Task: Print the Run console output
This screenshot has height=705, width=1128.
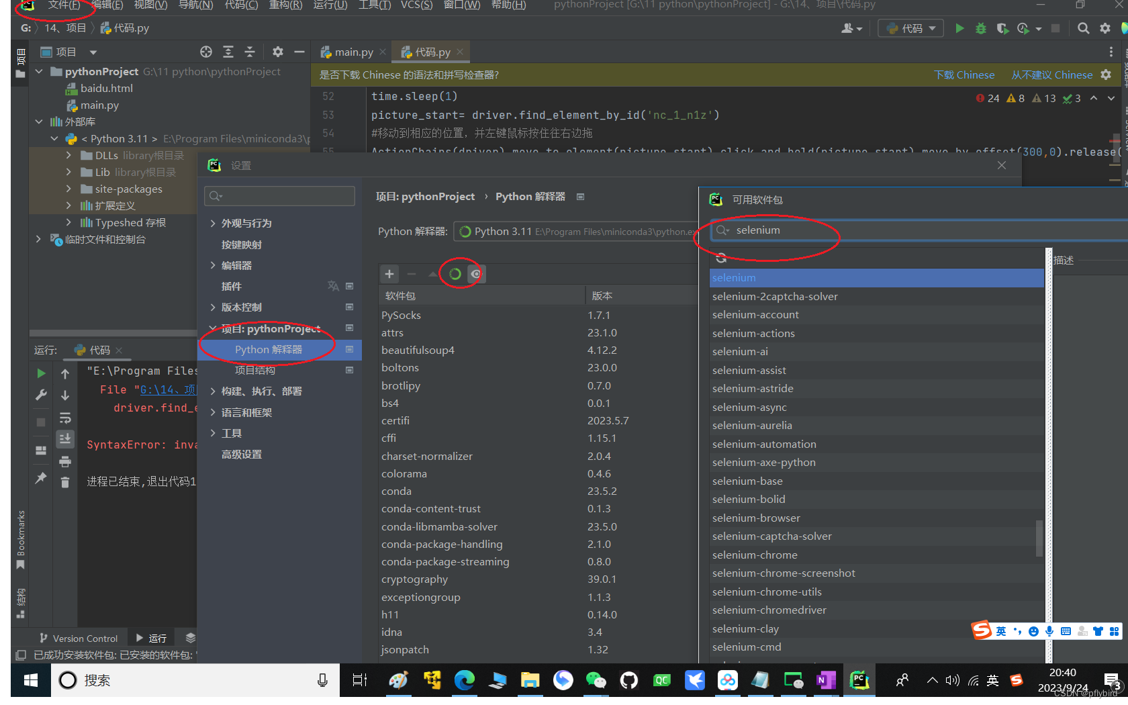Action: click(65, 461)
